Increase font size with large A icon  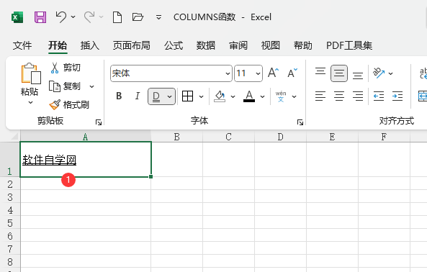273,73
